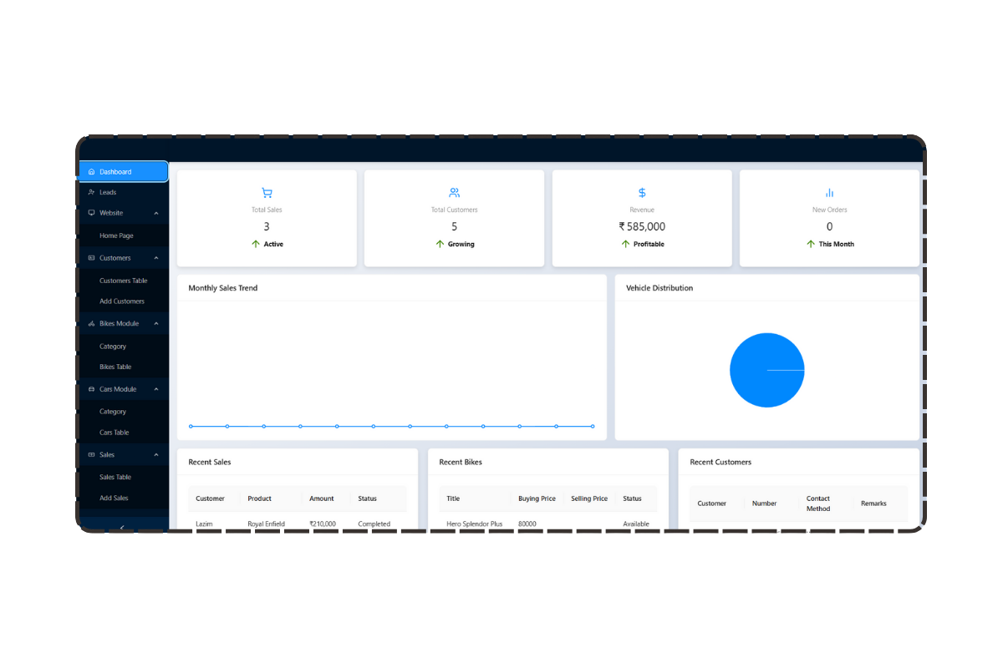Click the last data point on Monthly Sales Trend
Viewport: 1003px width, 668px height.
point(593,426)
